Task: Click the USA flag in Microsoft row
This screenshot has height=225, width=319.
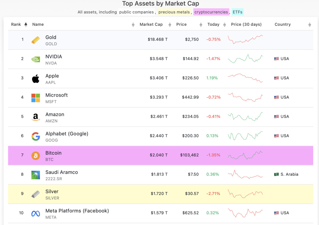Action: point(276,97)
